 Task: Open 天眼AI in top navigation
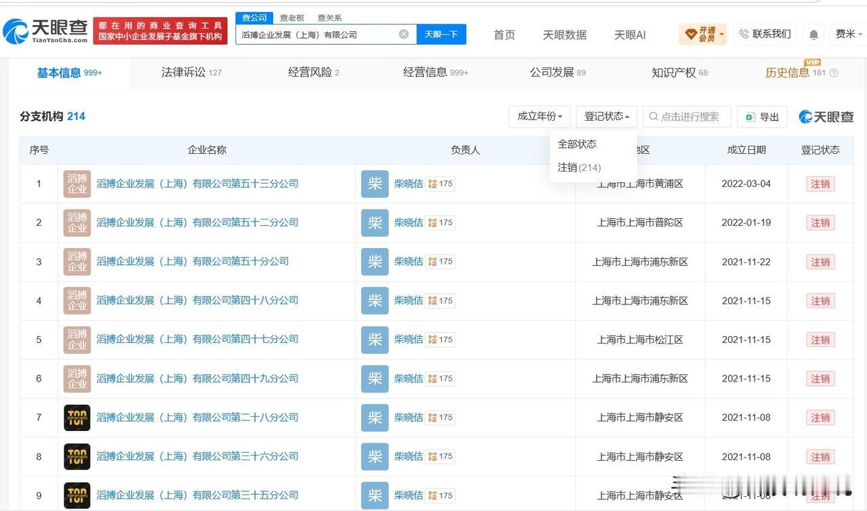pyautogui.click(x=630, y=35)
